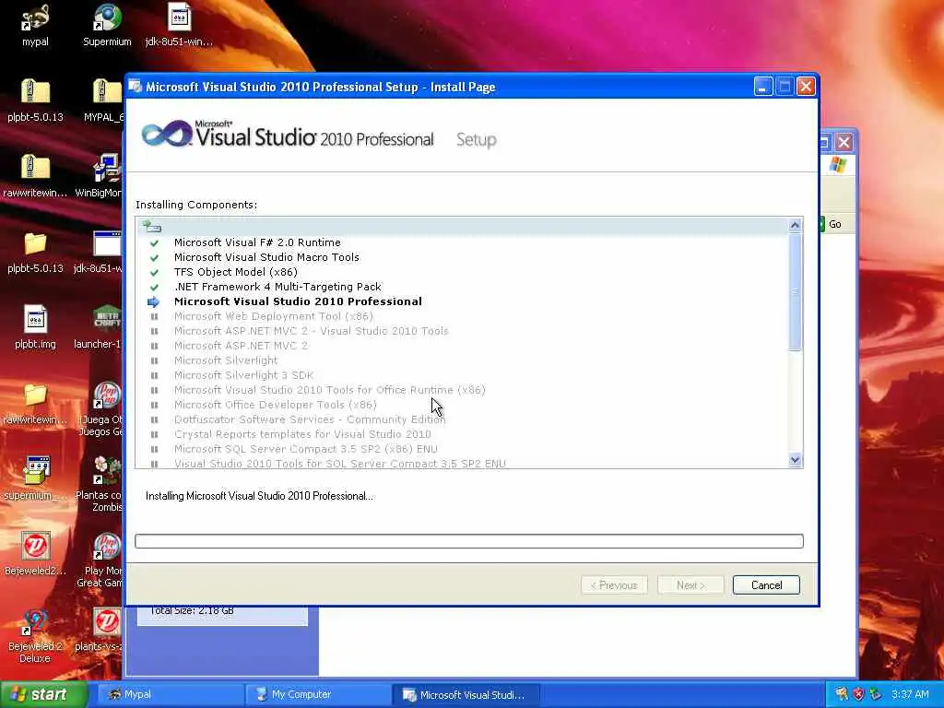Click the component list scrollbar thumb
Screen dimensions: 944x708
(x=795, y=292)
